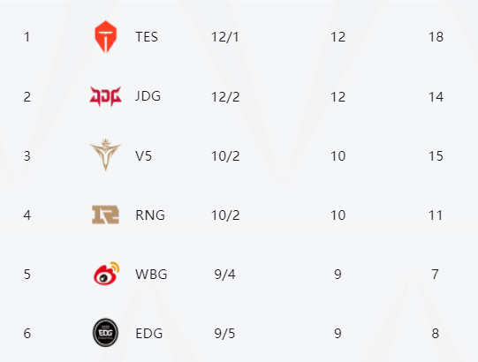Click EDG win/loss record 9/5
The height and width of the screenshot is (362, 478).
point(224,334)
